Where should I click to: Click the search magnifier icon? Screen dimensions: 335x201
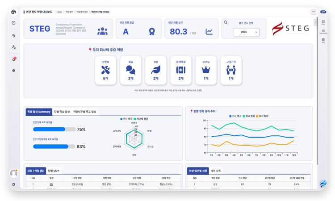(226, 22)
